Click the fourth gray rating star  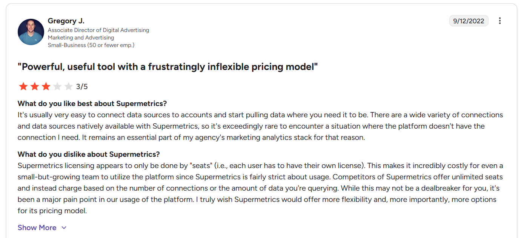click(57, 87)
